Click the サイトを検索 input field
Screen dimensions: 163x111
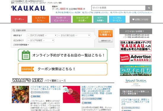pos(119,8)
